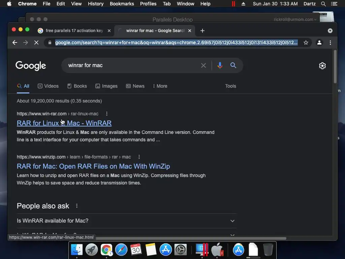
Task: Open 'RAR for Mac: Open RAR Files' WinZip link
Action: [x=93, y=166]
